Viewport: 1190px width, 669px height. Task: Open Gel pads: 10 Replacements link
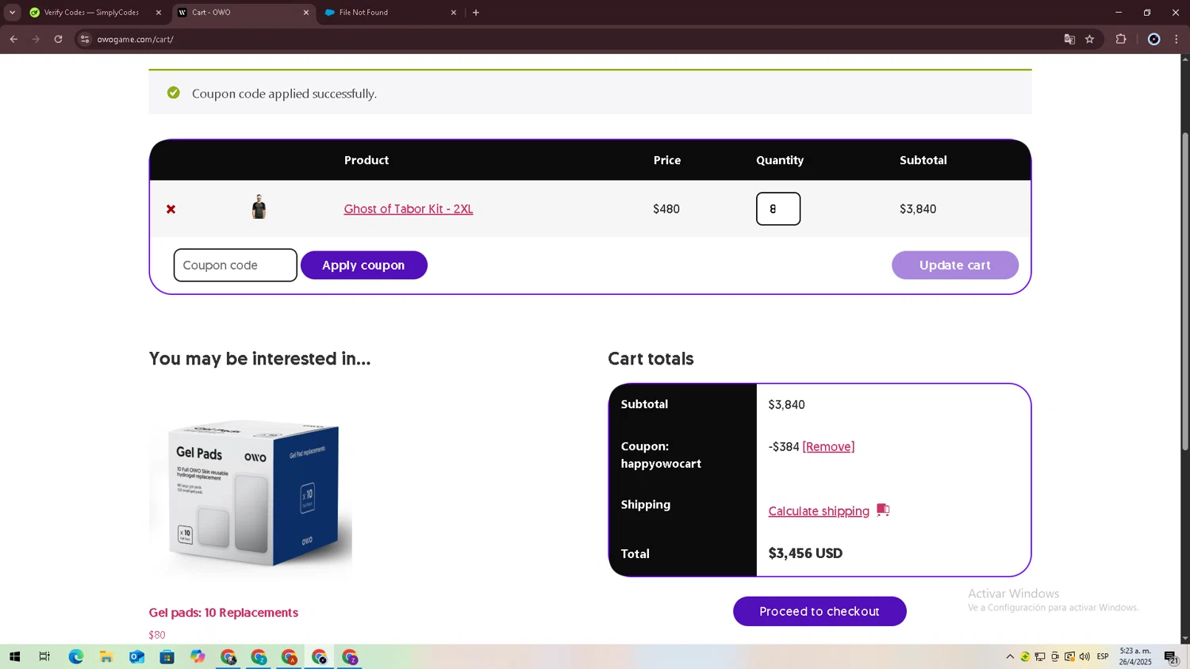[224, 613]
